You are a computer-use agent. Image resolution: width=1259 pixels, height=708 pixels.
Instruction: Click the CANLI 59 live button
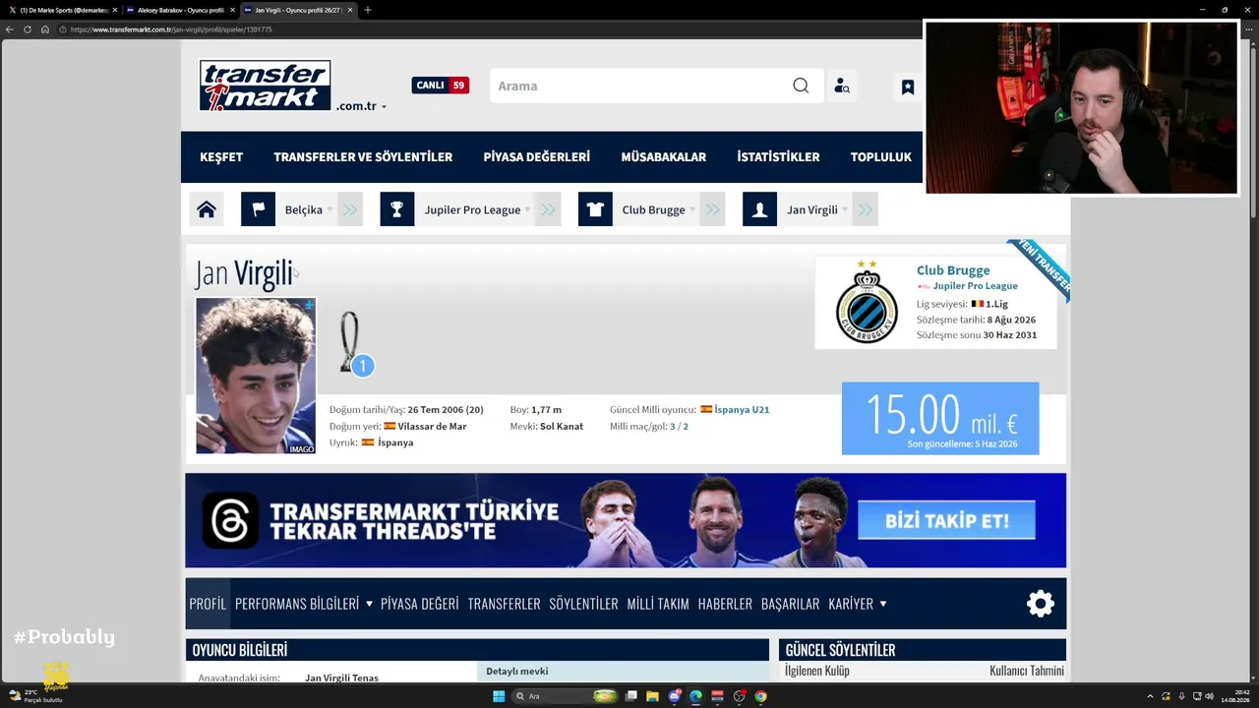click(x=441, y=86)
